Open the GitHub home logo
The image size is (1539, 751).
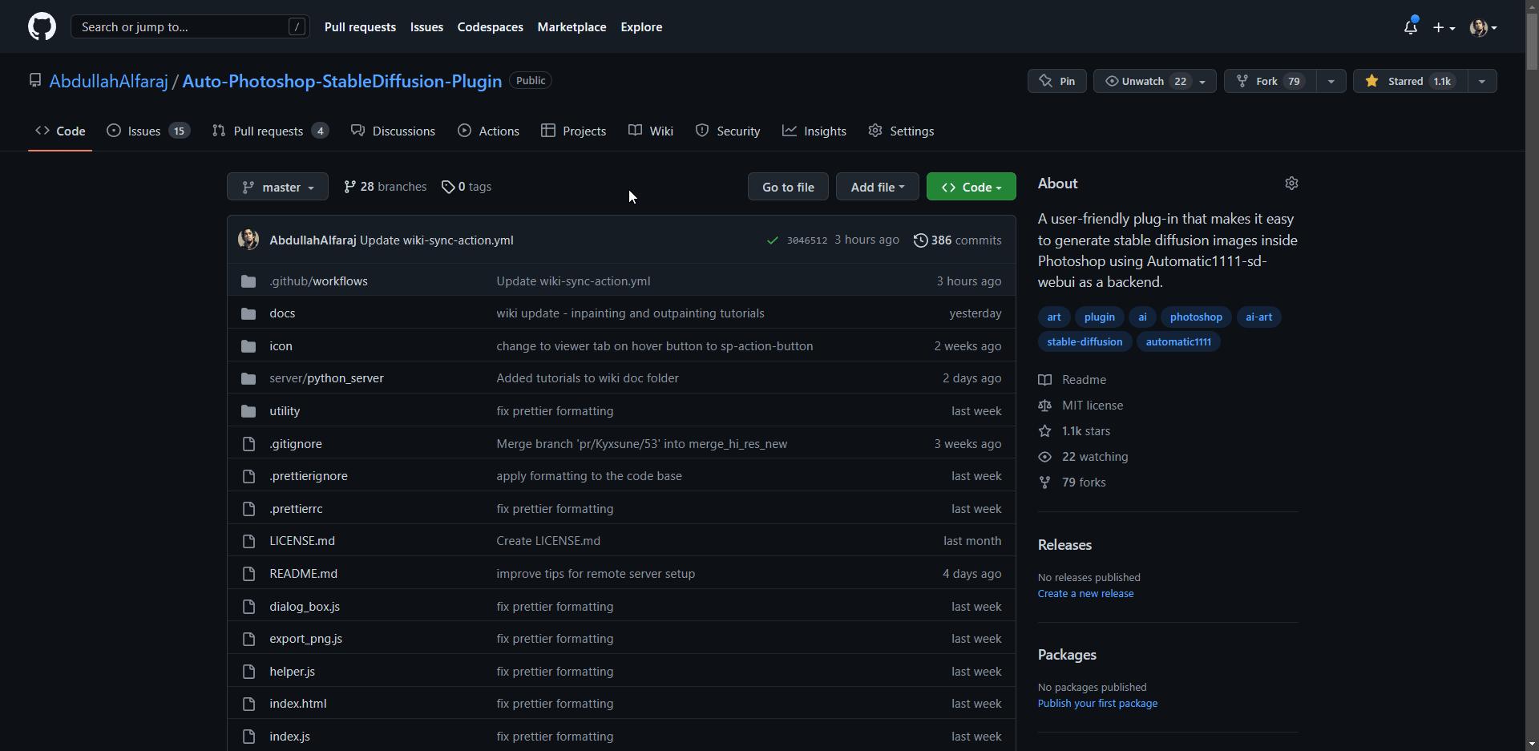(42, 26)
